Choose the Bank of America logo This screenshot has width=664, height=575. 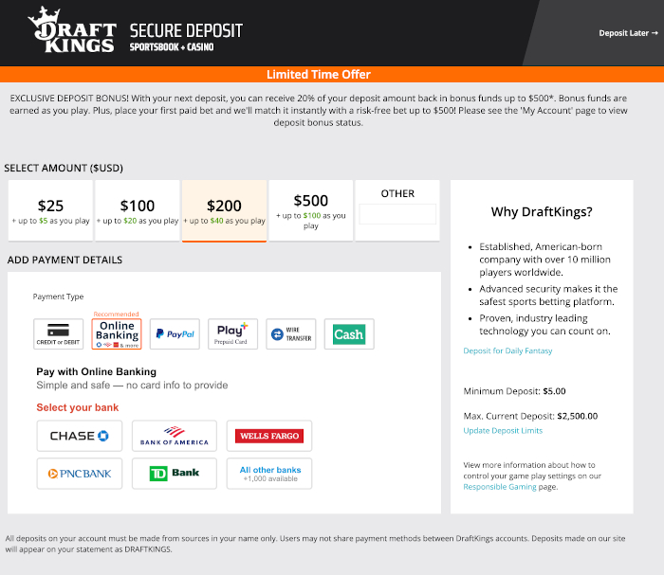pyautogui.click(x=174, y=436)
